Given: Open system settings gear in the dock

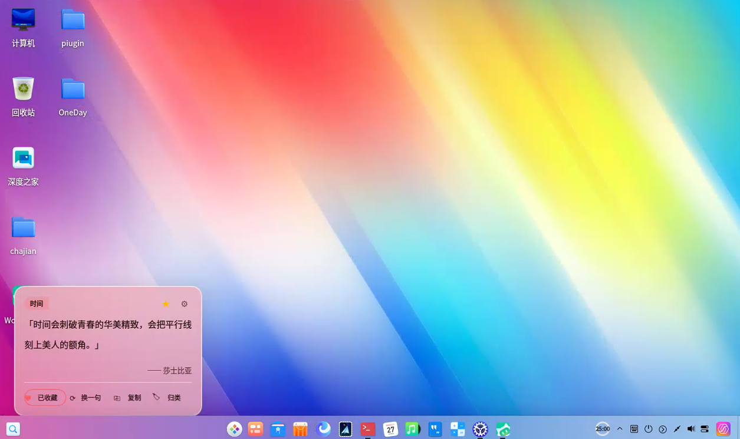Looking at the screenshot, I should click(x=481, y=429).
